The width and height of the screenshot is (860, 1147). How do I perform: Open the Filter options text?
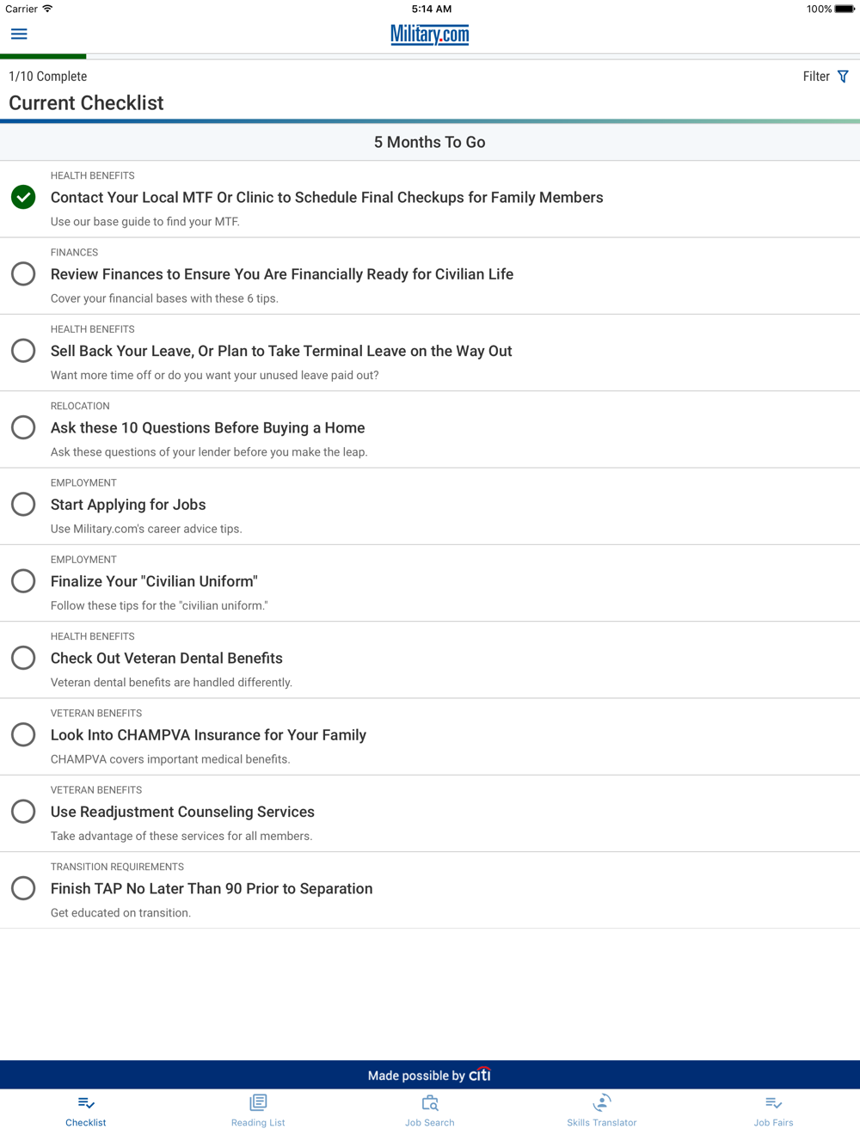pyautogui.click(x=816, y=77)
